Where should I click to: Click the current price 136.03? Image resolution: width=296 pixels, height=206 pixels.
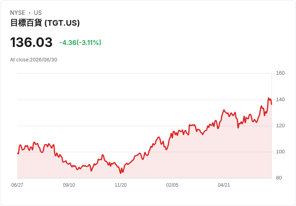pos(31,42)
